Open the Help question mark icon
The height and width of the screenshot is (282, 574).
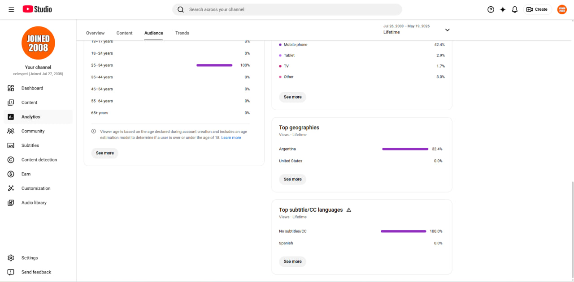491,9
